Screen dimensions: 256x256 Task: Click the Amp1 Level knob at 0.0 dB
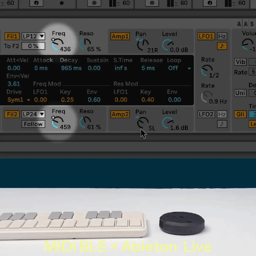pos(168,45)
